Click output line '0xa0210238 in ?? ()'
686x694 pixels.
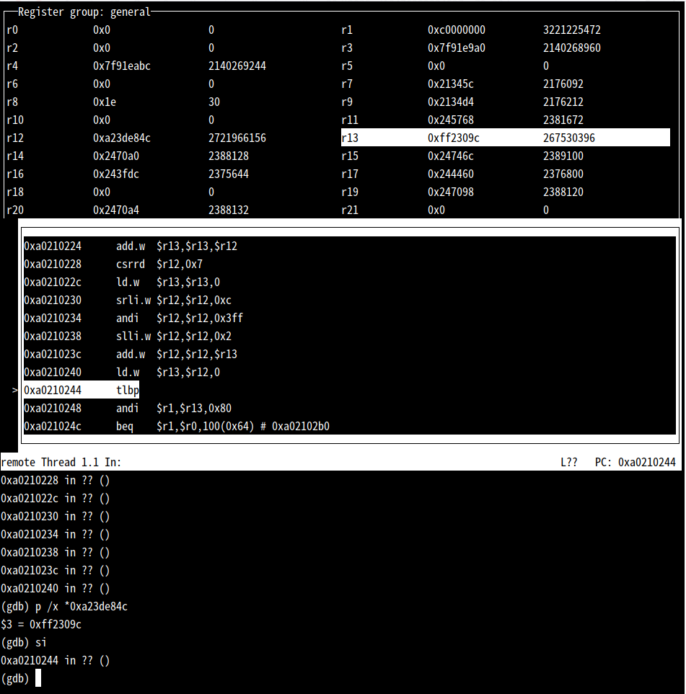pos(55,552)
